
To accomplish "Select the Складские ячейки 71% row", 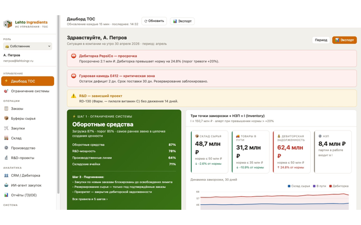I will pos(124,164).
